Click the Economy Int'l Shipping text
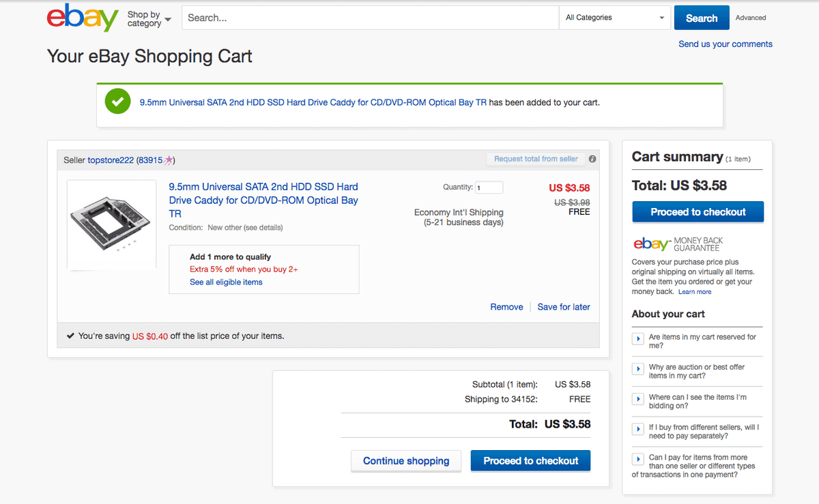 pos(459,212)
